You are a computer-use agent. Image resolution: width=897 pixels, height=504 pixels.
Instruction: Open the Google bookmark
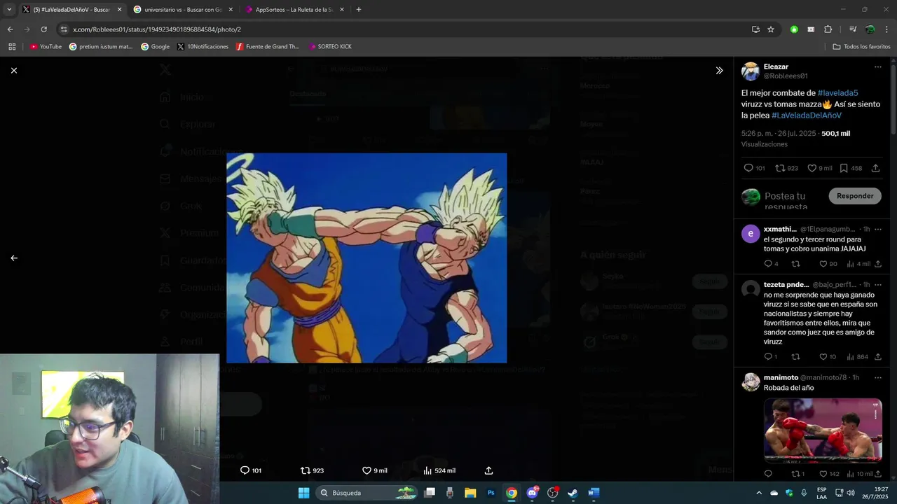pos(155,47)
